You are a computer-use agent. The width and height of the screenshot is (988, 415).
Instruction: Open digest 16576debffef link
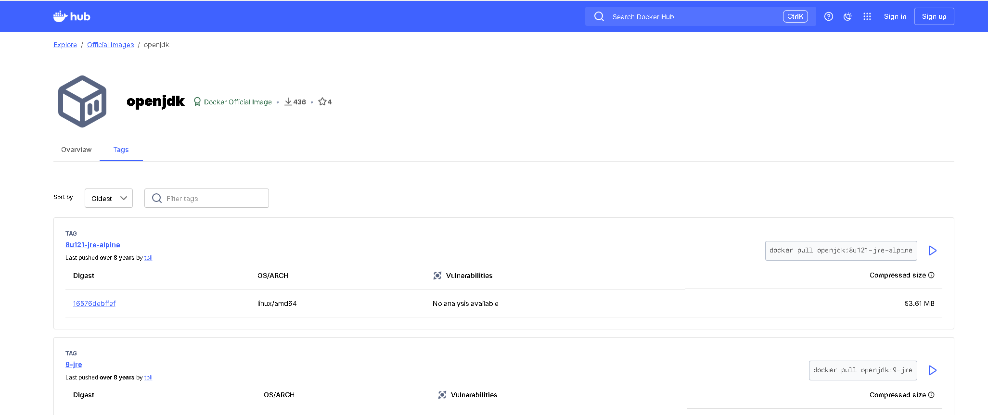click(94, 303)
